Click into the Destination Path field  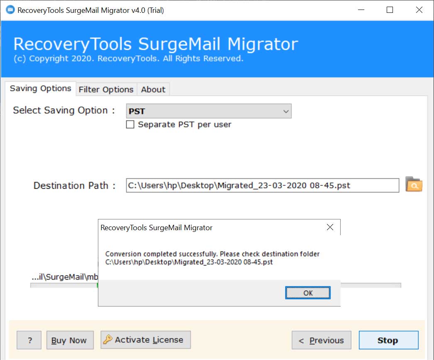tap(262, 185)
